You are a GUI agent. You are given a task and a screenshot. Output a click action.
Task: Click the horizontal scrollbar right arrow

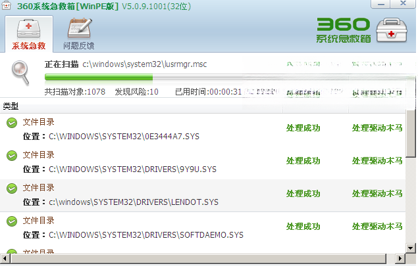pyautogui.click(x=400, y=258)
